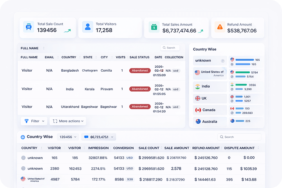
Task: Click the UK flag icon
Action: (x=198, y=98)
